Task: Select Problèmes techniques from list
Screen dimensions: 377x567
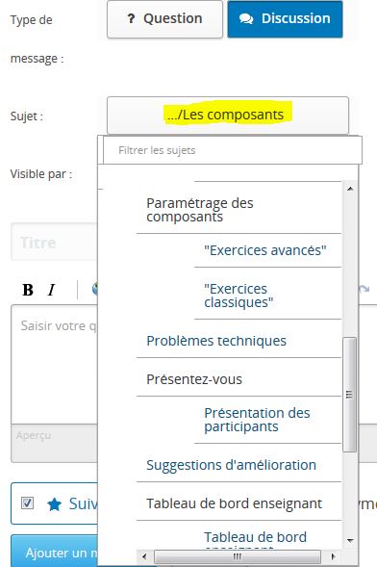Action: 216,341
